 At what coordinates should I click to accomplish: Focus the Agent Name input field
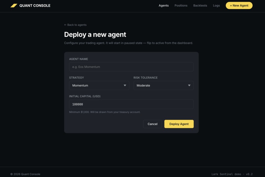131,67
